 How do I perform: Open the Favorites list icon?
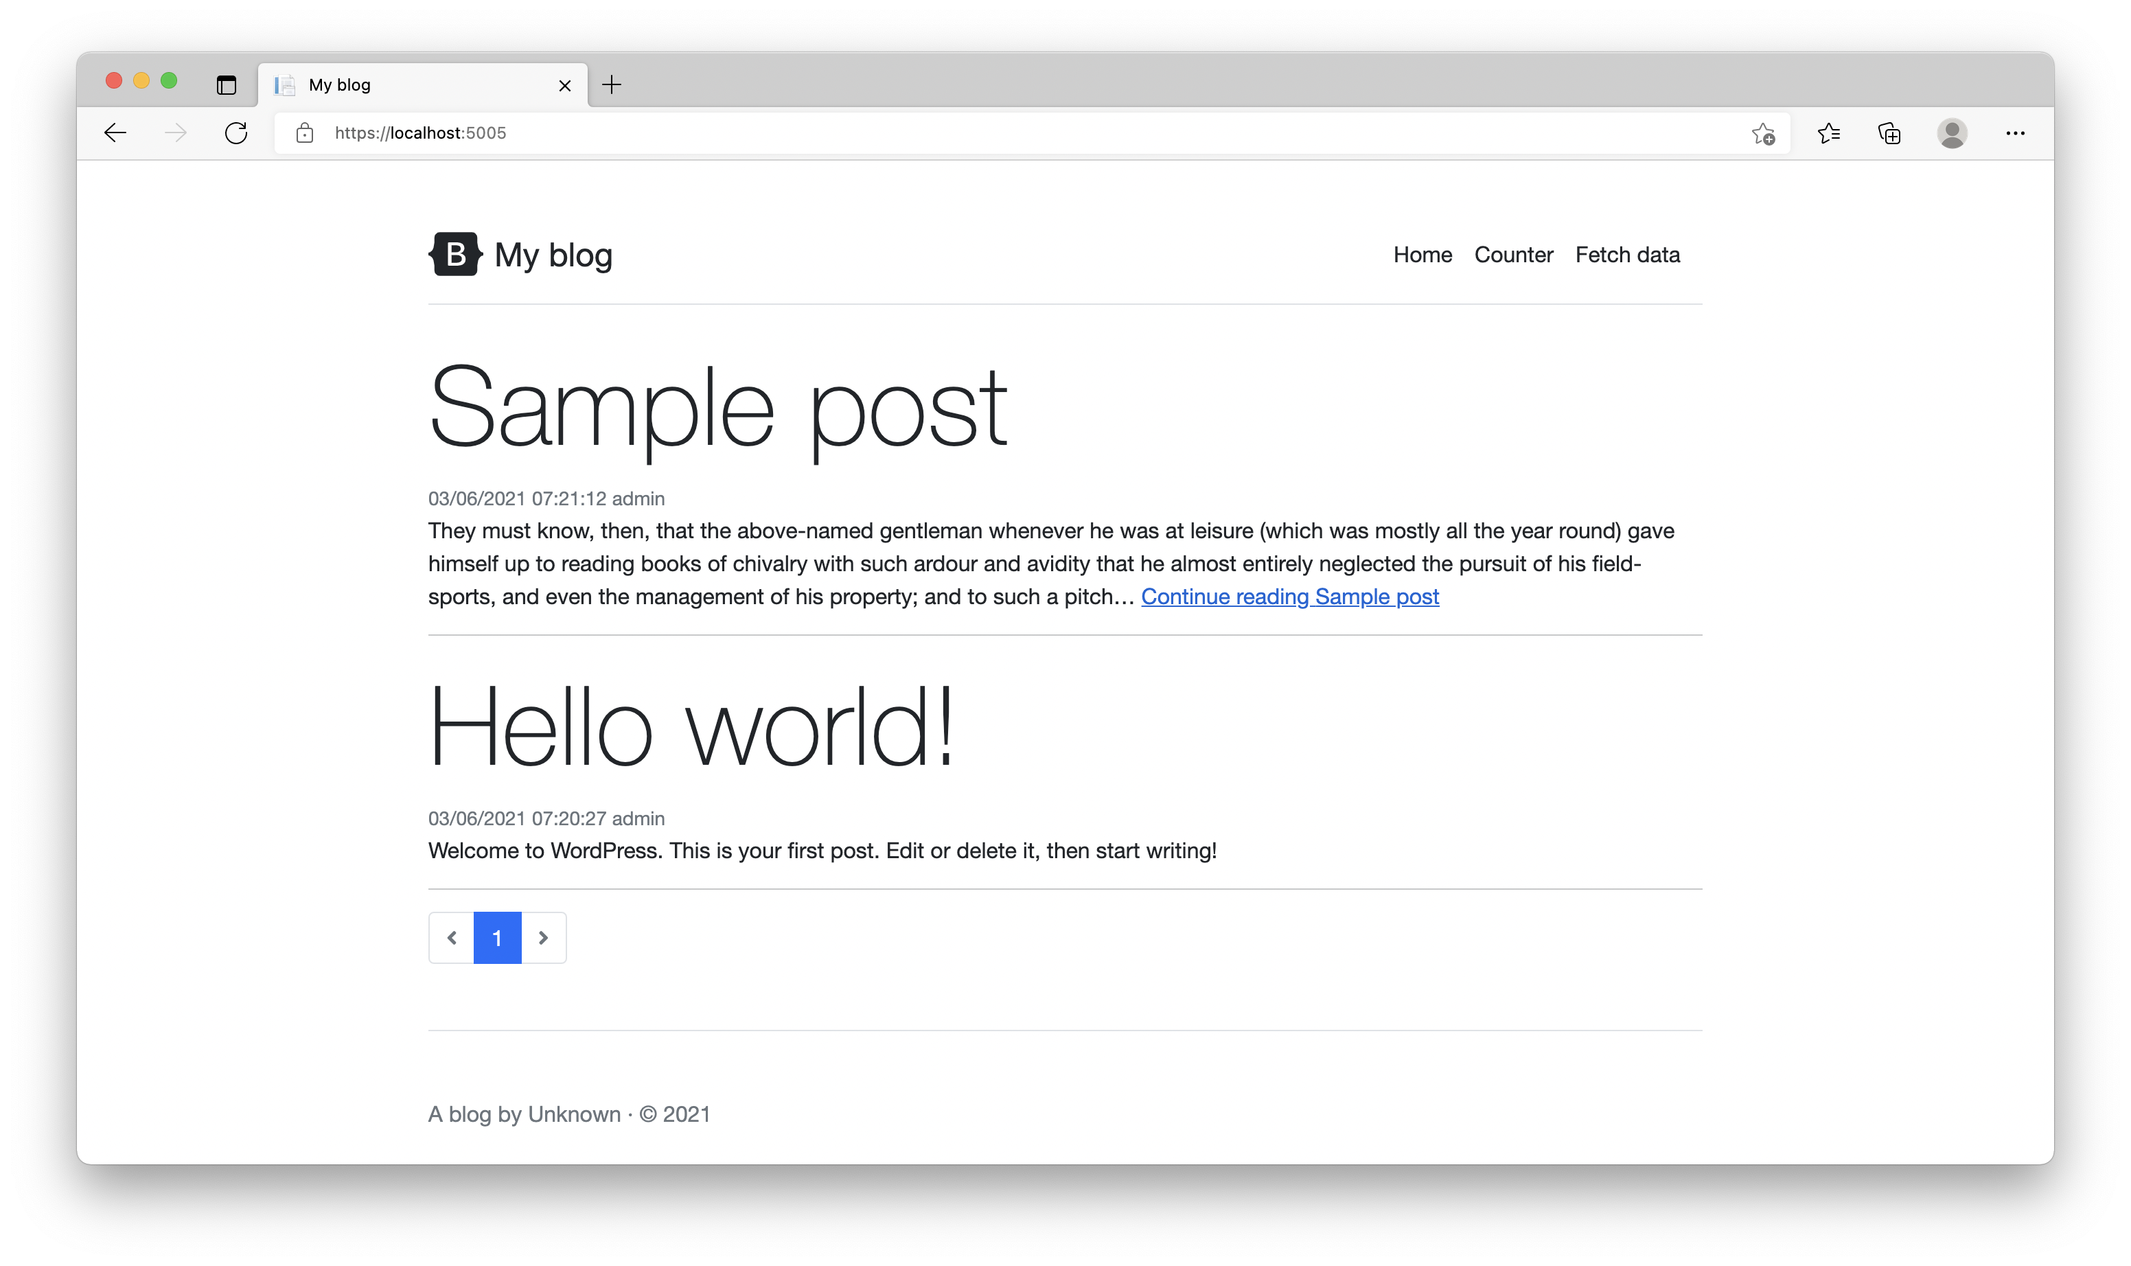[1828, 133]
